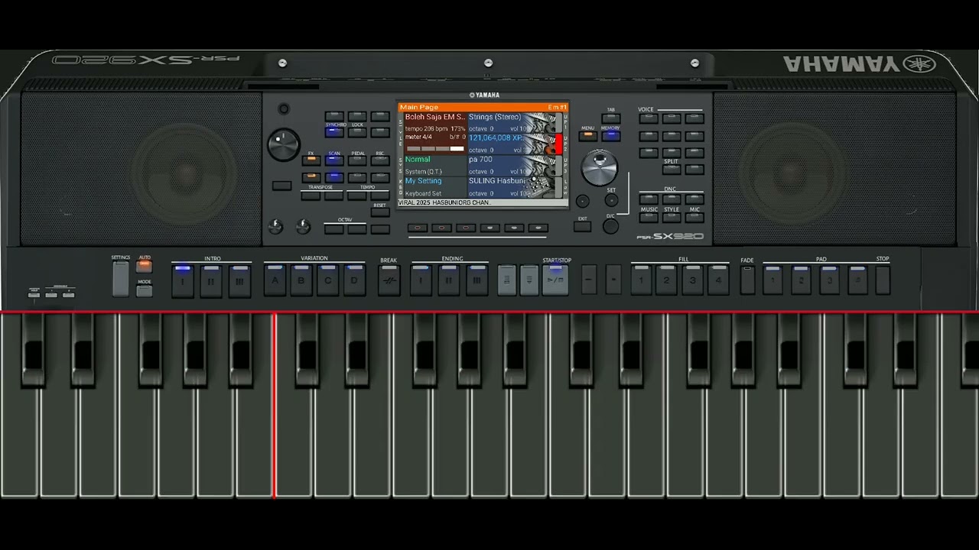Click the D/C round button
The height and width of the screenshot is (550, 979).
tap(610, 226)
